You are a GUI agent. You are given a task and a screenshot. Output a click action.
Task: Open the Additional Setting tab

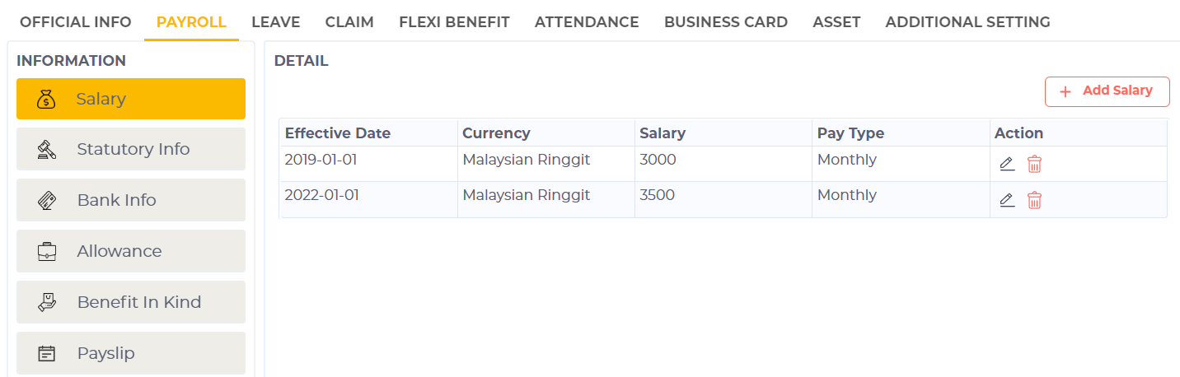(x=967, y=22)
